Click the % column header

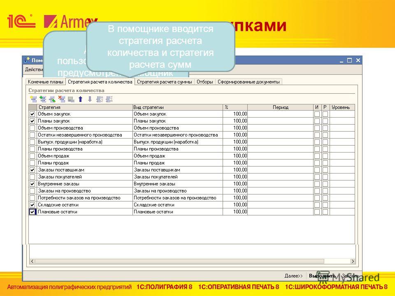pos(235,107)
